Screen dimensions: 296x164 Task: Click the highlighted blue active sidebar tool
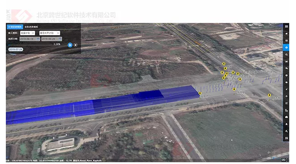point(286,48)
